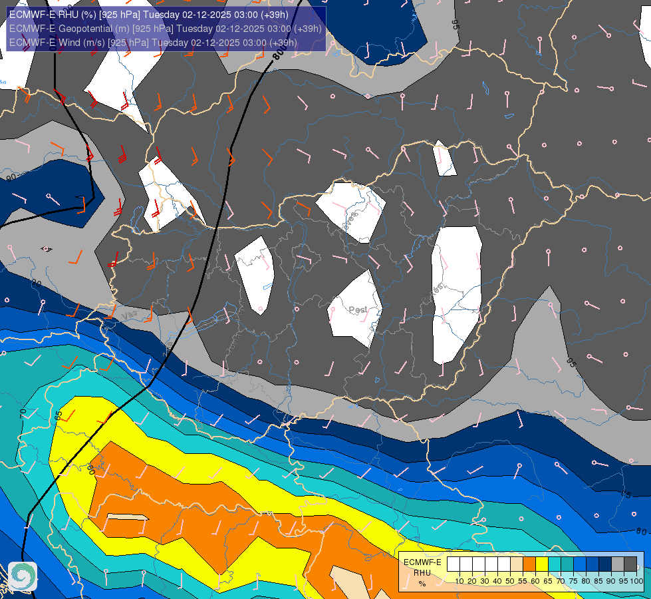
Task: Click the light grey 90-95 legend swatch
Action: pyautogui.click(x=618, y=564)
